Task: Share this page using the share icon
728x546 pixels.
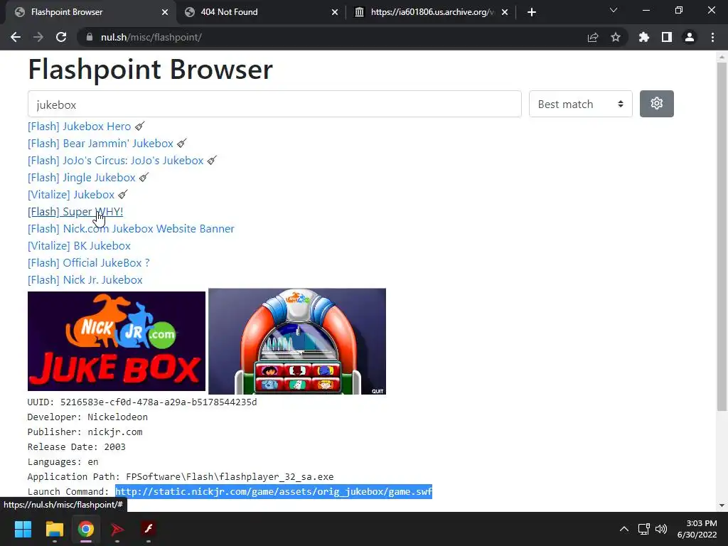Action: point(593,37)
